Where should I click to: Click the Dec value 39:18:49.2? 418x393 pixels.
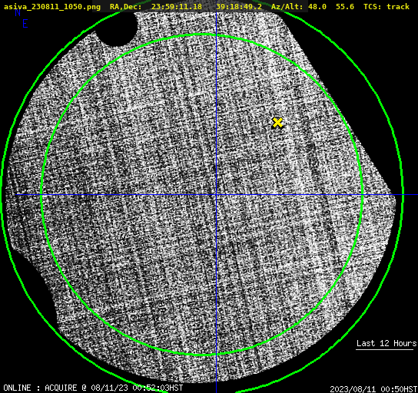coord(239,6)
